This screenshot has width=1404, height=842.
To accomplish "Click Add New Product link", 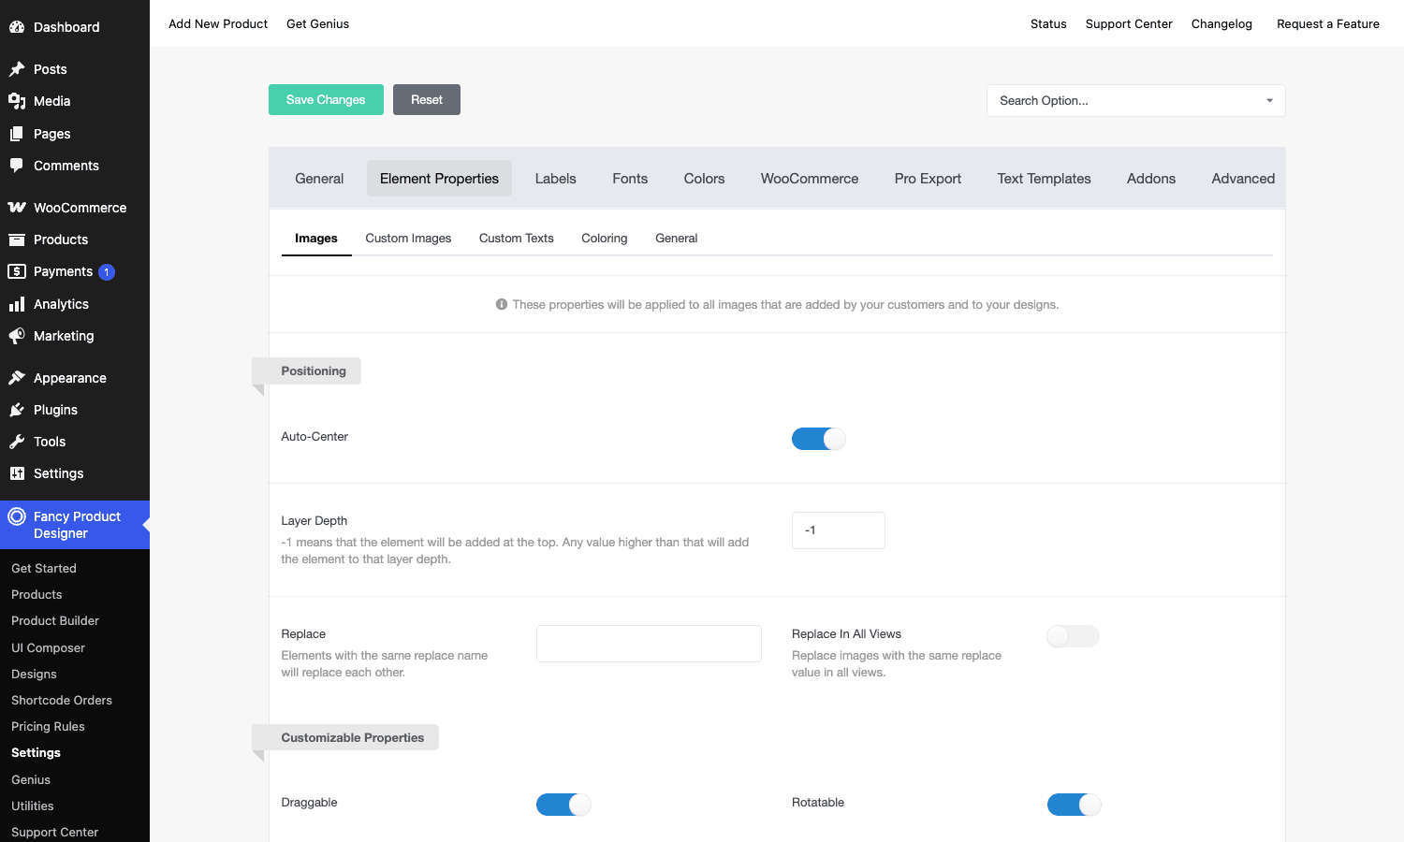I will point(218,24).
